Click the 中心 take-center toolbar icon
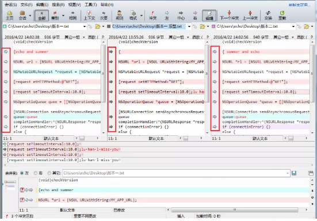The image size is (317, 221). pos(181,16)
